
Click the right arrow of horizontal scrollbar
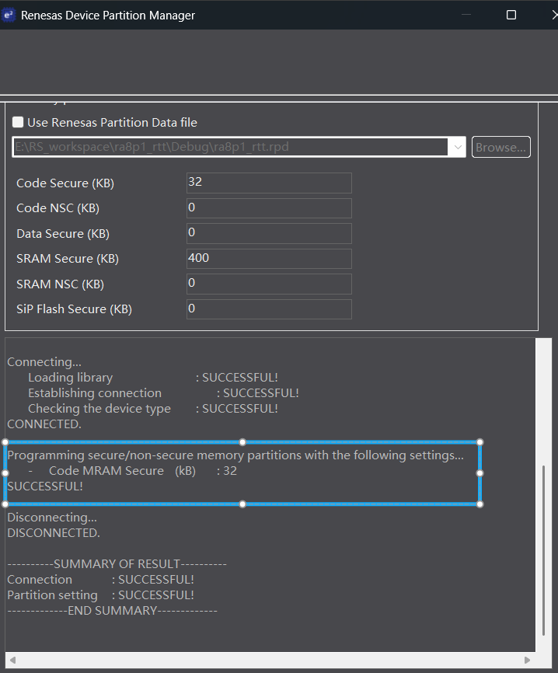click(x=527, y=660)
